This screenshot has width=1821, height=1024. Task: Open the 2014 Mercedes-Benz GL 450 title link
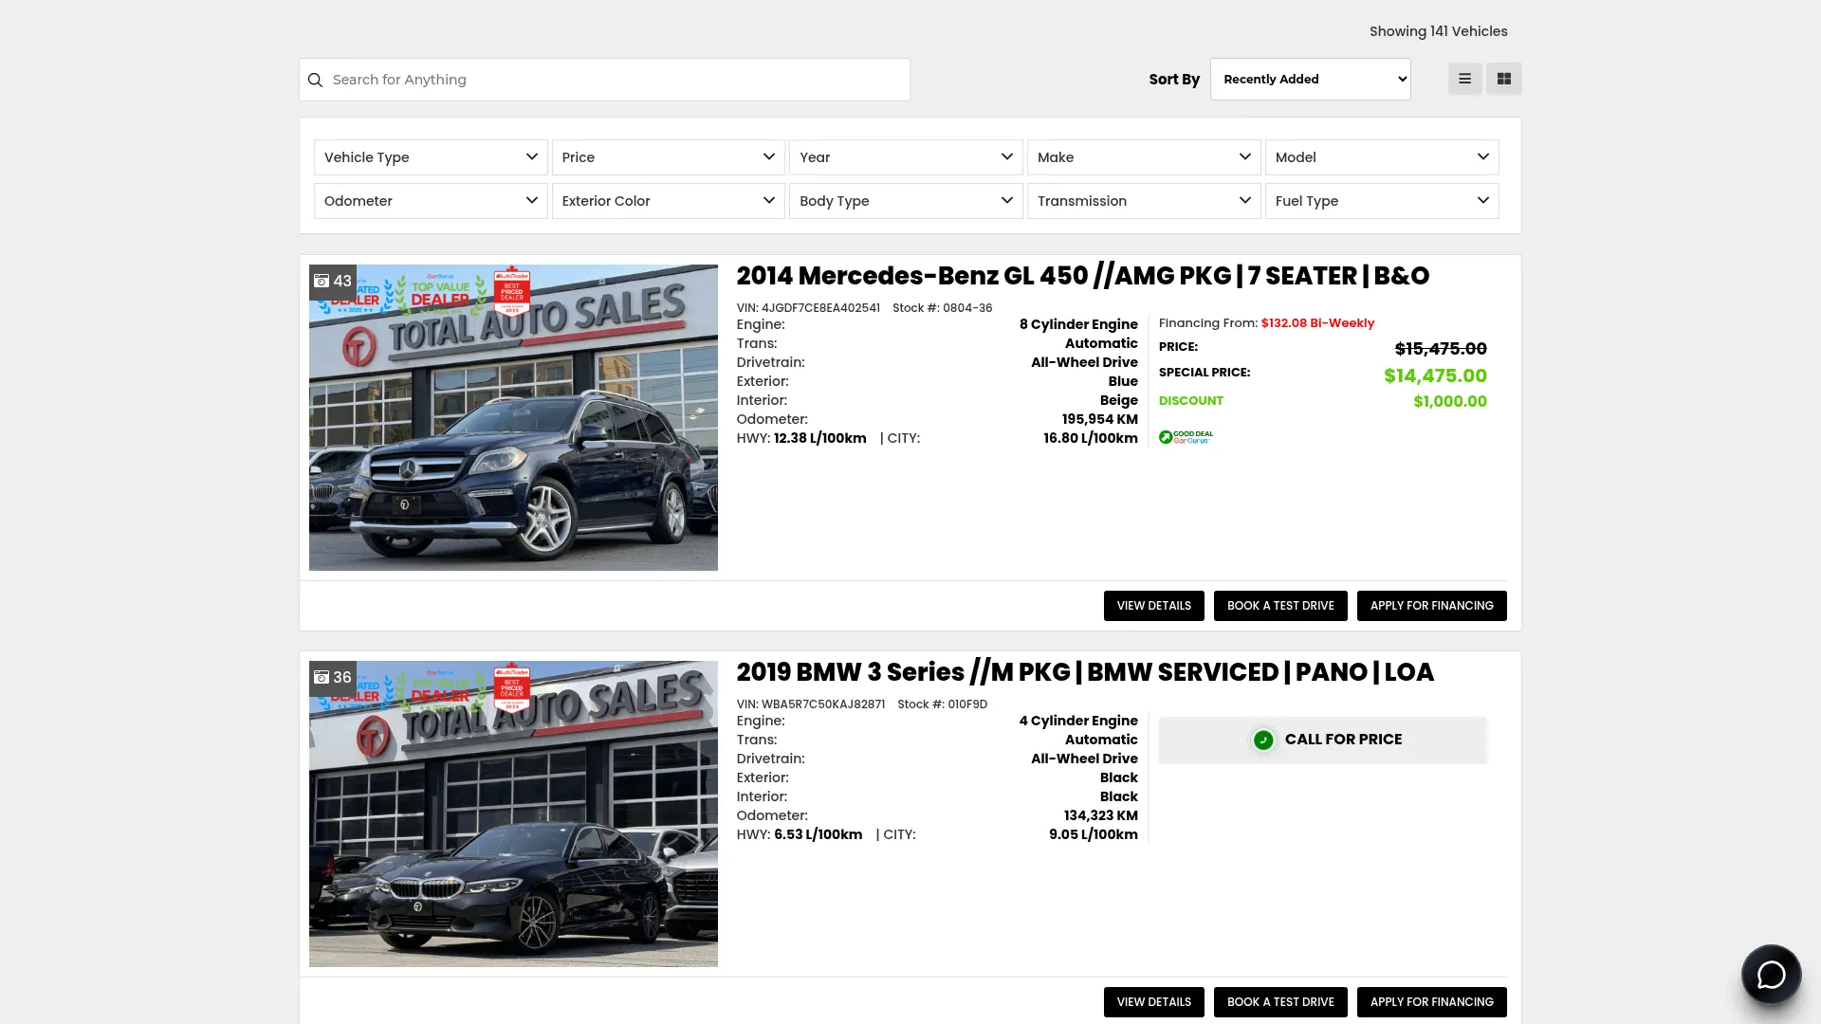(x=1082, y=276)
